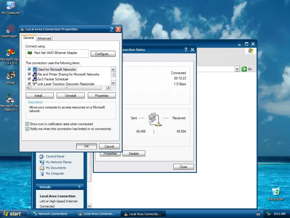Select the Client for Microsoft Networks icon
The image size is (290, 218).
click(x=35, y=69)
